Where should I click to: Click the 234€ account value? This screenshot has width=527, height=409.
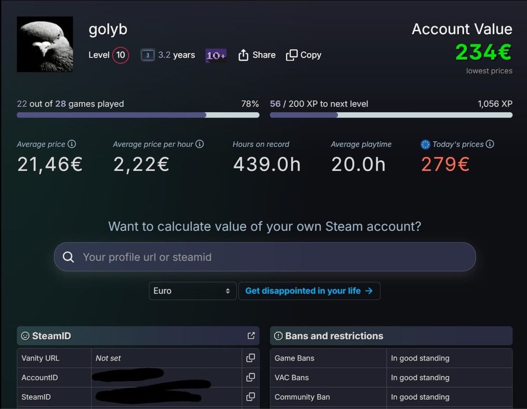483,52
